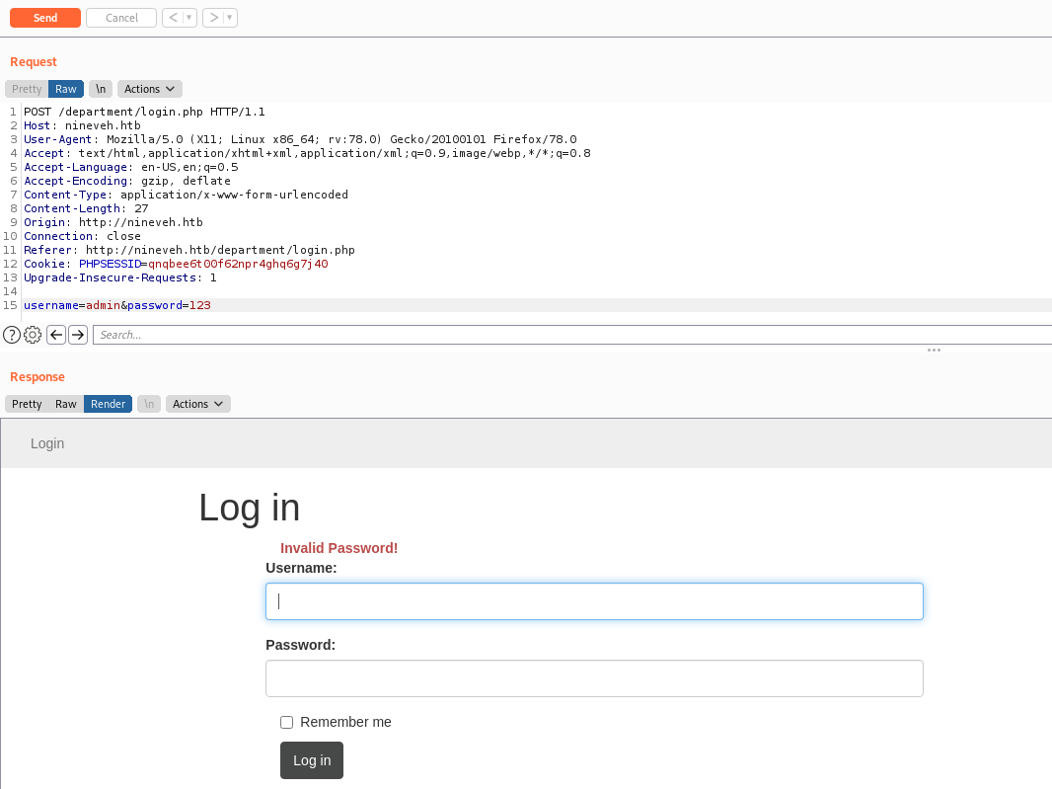Viewport: 1052px width, 789px height.
Task: Expand the Request Actions dropdown
Action: point(150,89)
